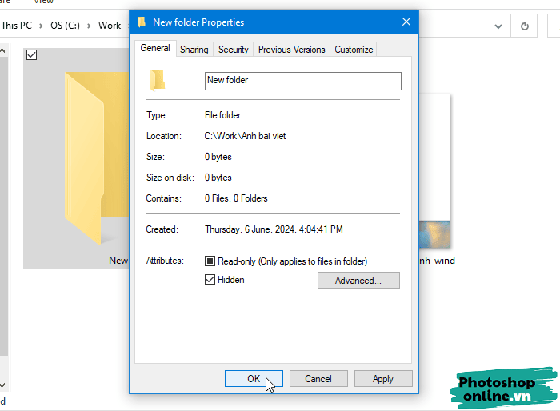Click the Cancel button

point(318,379)
